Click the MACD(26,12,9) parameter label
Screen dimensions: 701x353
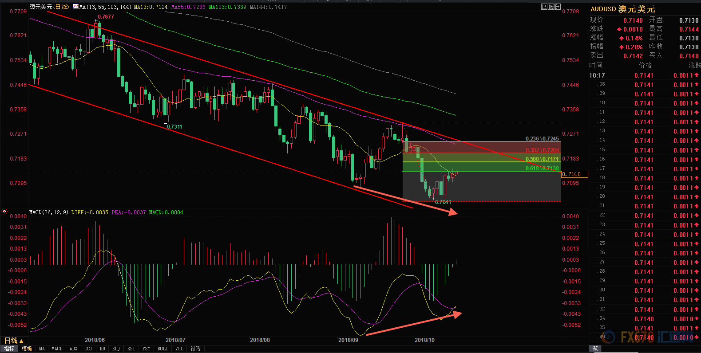coord(49,212)
